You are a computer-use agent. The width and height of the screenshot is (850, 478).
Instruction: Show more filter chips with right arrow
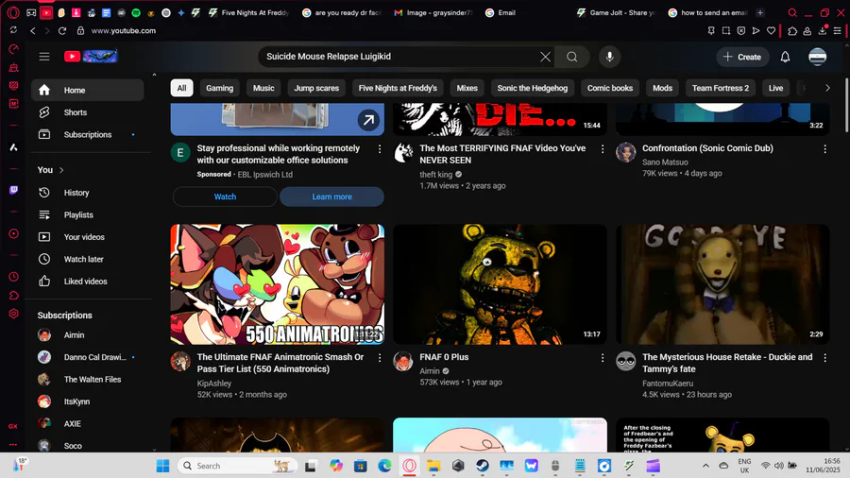tap(827, 88)
